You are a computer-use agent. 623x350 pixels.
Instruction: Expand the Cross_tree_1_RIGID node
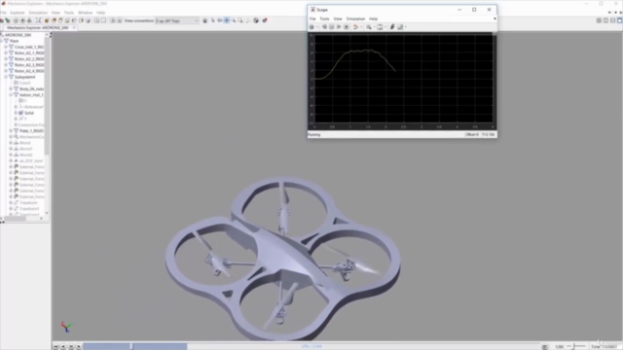[x=6, y=47]
